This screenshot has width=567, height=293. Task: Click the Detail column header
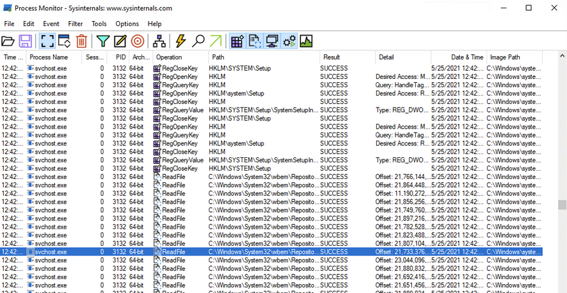403,57
